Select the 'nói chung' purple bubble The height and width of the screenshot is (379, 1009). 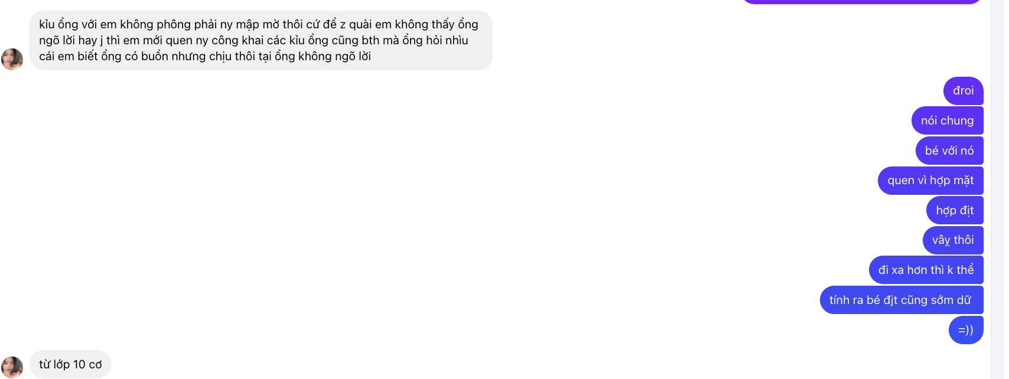coord(947,120)
